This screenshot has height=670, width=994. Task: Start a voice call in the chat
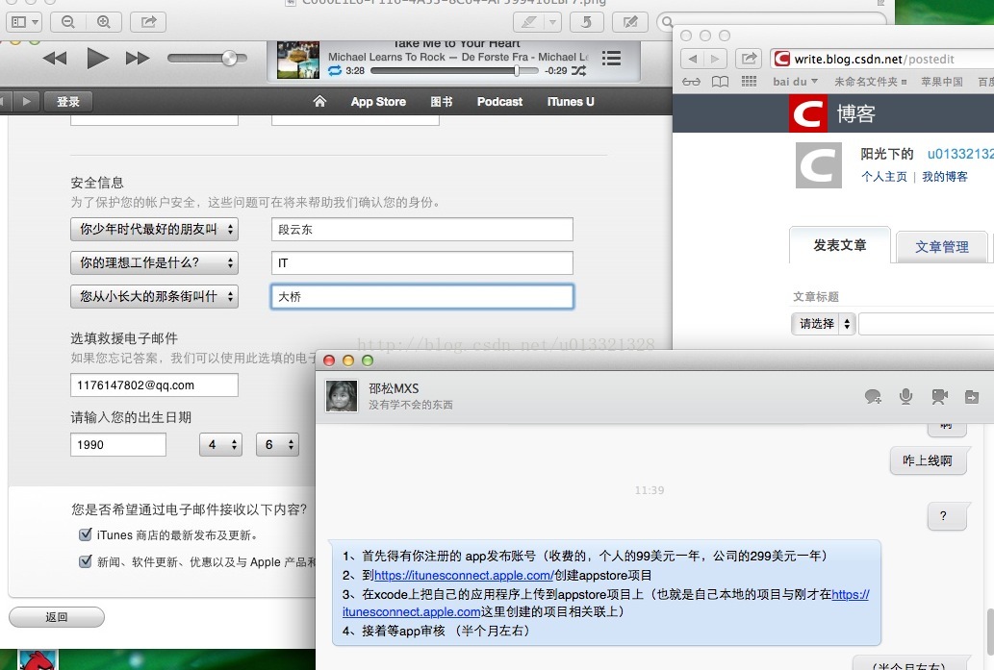pos(905,396)
